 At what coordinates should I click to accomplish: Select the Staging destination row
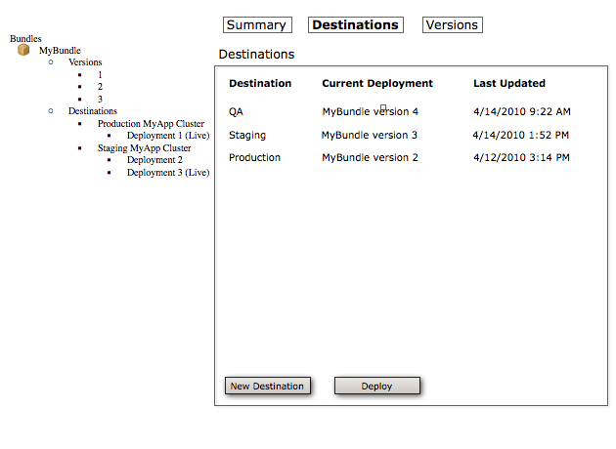coord(247,136)
